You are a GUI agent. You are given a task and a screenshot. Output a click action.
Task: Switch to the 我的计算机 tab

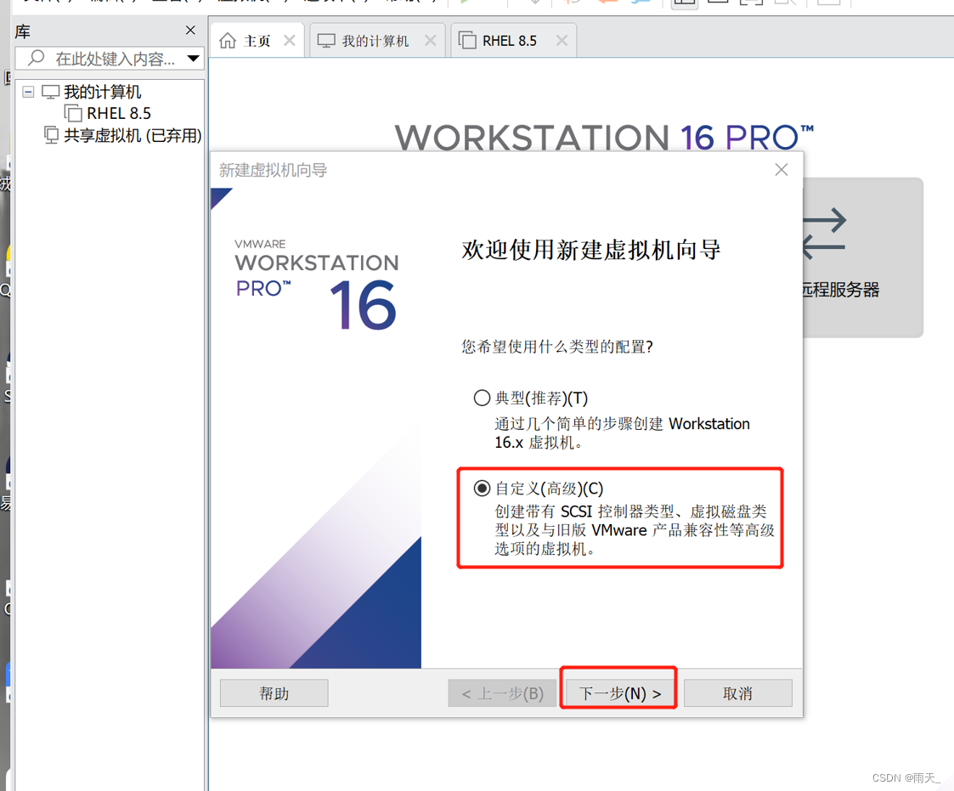coord(377,41)
